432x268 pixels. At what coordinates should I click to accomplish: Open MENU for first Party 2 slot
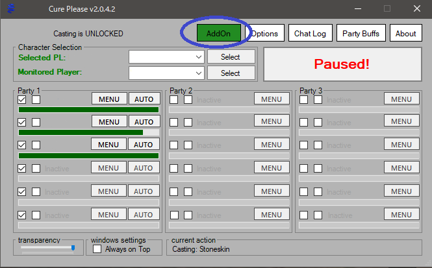[x=272, y=99]
